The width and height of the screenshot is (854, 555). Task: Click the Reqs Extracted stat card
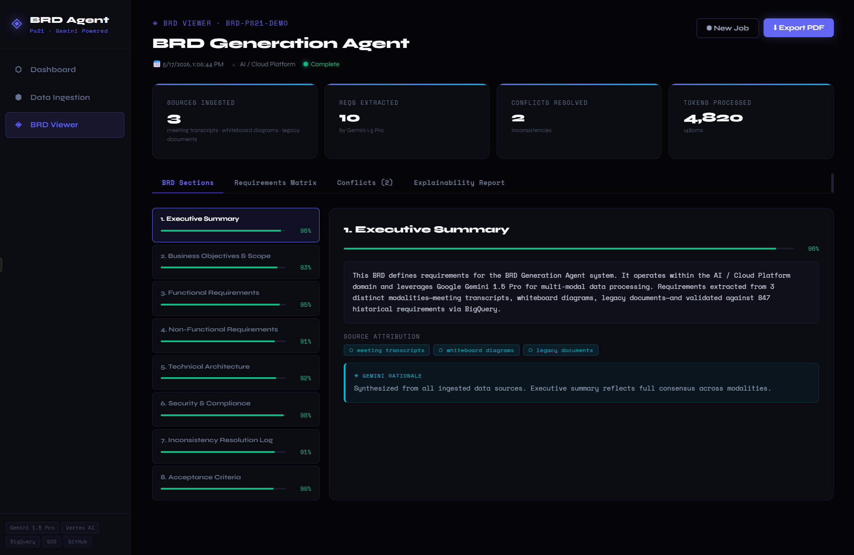pyautogui.click(x=407, y=121)
